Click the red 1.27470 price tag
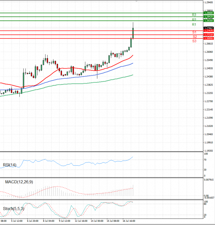The height and width of the screenshot is (225, 215). pyautogui.click(x=209, y=31)
